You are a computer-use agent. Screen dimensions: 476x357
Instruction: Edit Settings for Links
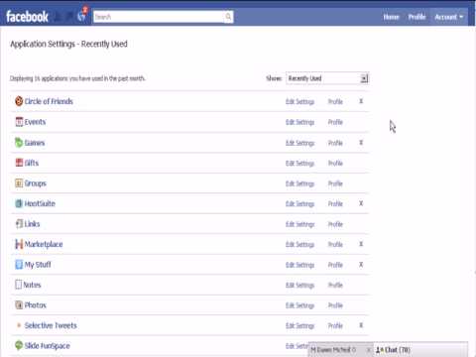pyautogui.click(x=299, y=224)
